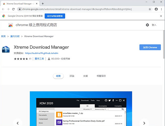This screenshot has width=165, height=126.
Task: Open the All queues dropdown
Action: tap(87, 109)
